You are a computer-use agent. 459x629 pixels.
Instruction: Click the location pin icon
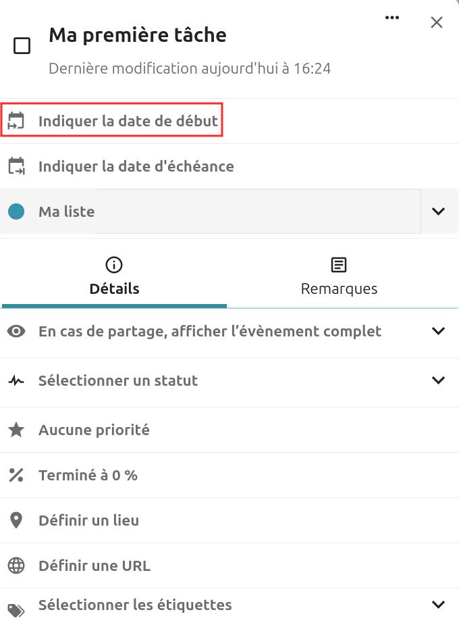(17, 520)
